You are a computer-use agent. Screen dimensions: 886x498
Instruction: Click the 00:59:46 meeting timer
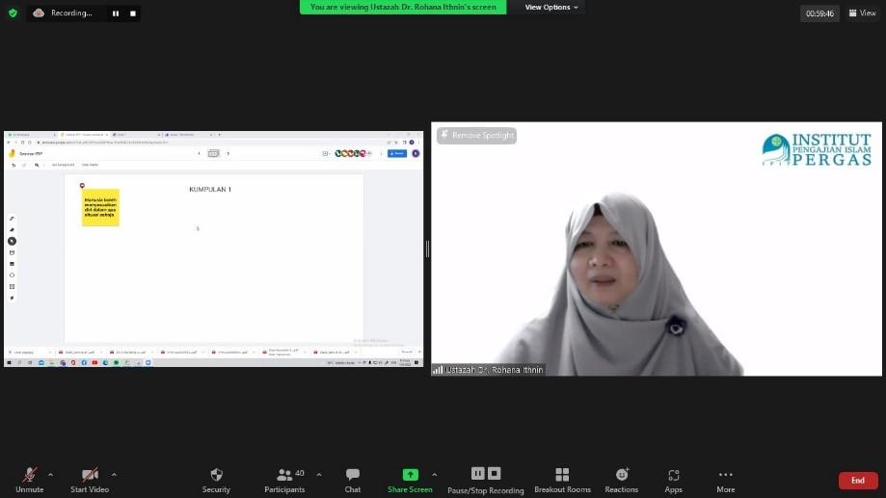[819, 13]
